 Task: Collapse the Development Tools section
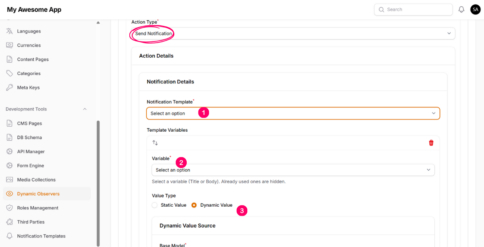[x=85, y=109]
